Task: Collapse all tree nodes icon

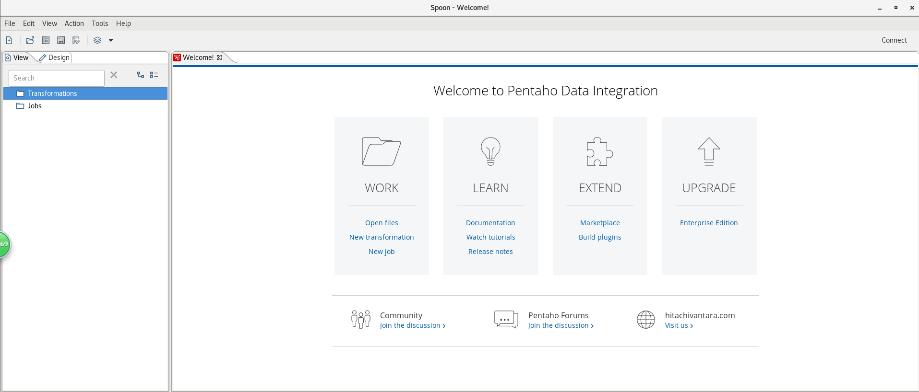Action: [x=154, y=75]
